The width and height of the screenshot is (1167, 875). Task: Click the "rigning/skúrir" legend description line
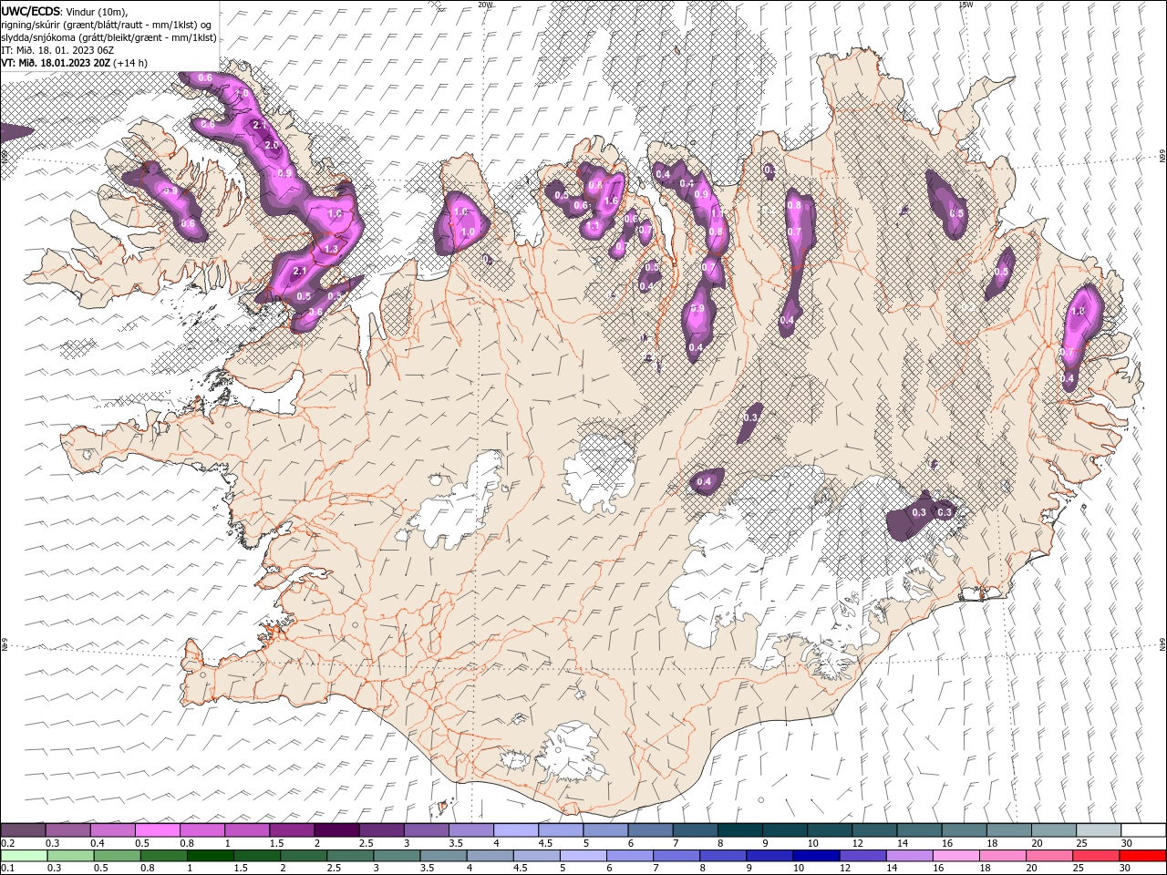tap(106, 24)
